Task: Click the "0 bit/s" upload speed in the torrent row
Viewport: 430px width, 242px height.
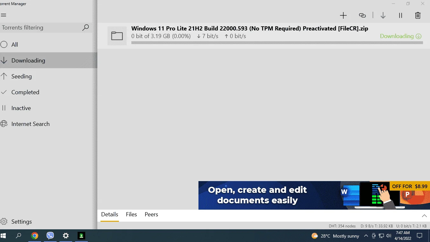Action: point(235,36)
